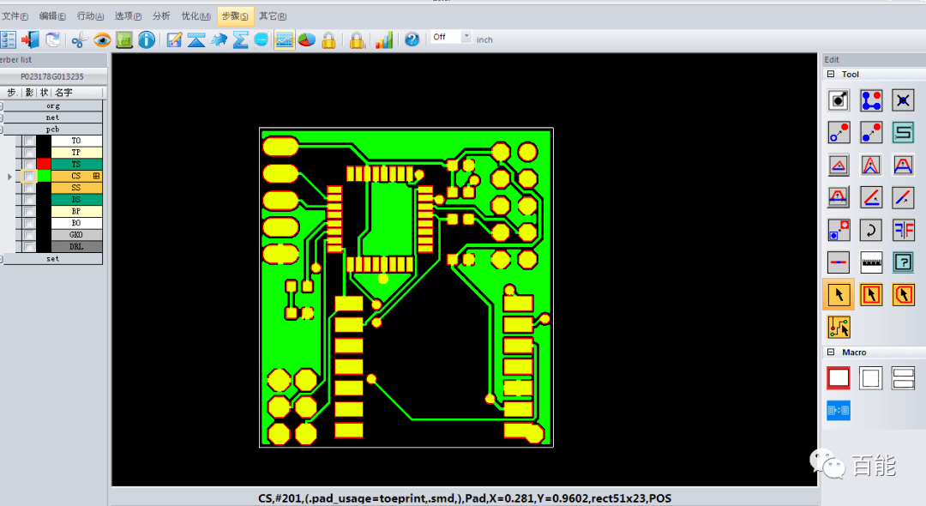Click the set entry below the layer list
926x506 pixels.
point(53,258)
